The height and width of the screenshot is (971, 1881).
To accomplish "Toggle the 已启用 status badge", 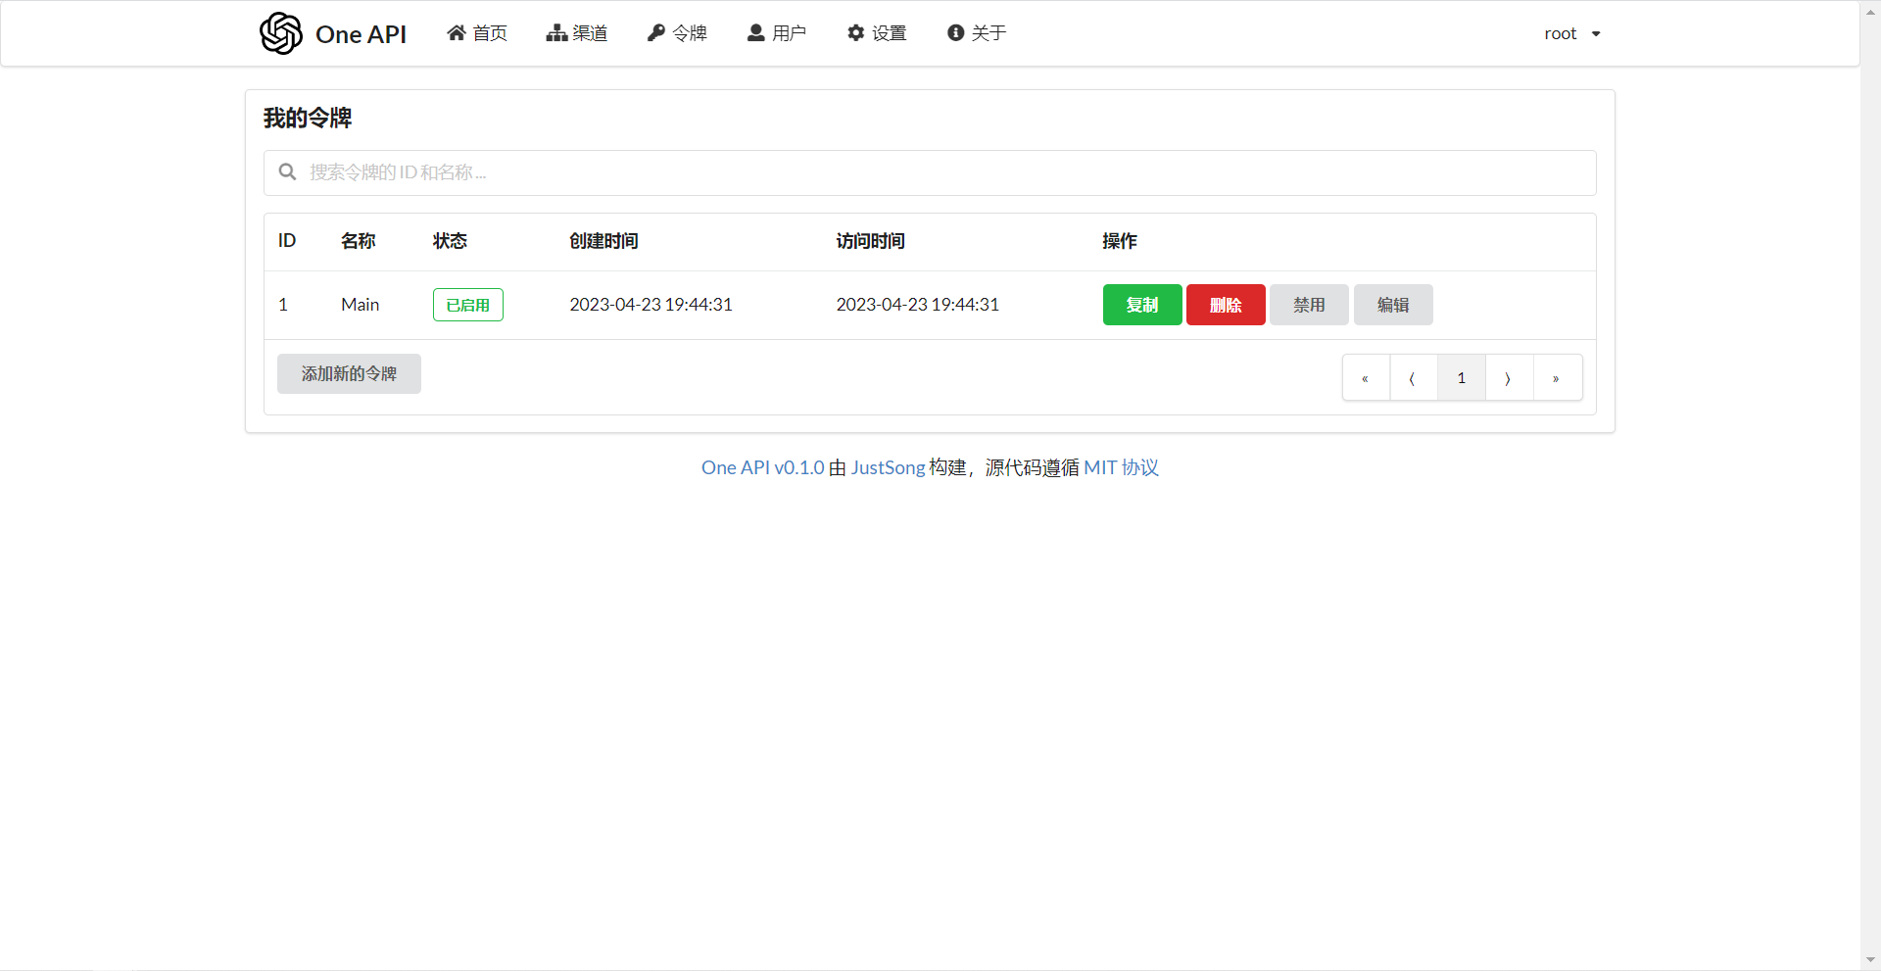I will click(x=467, y=305).
